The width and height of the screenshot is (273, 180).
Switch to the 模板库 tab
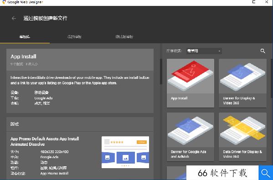tap(25, 37)
